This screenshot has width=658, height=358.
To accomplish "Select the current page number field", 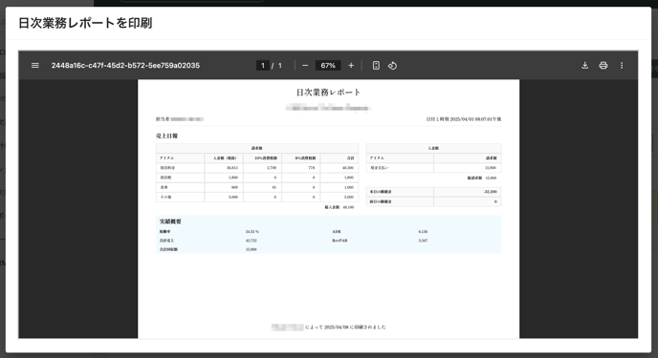I will click(x=263, y=65).
